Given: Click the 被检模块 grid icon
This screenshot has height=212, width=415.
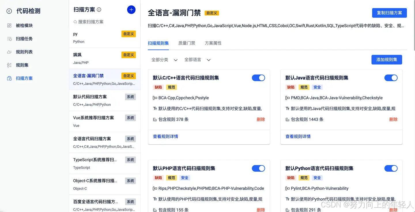Looking at the screenshot, I should pos(9,26).
